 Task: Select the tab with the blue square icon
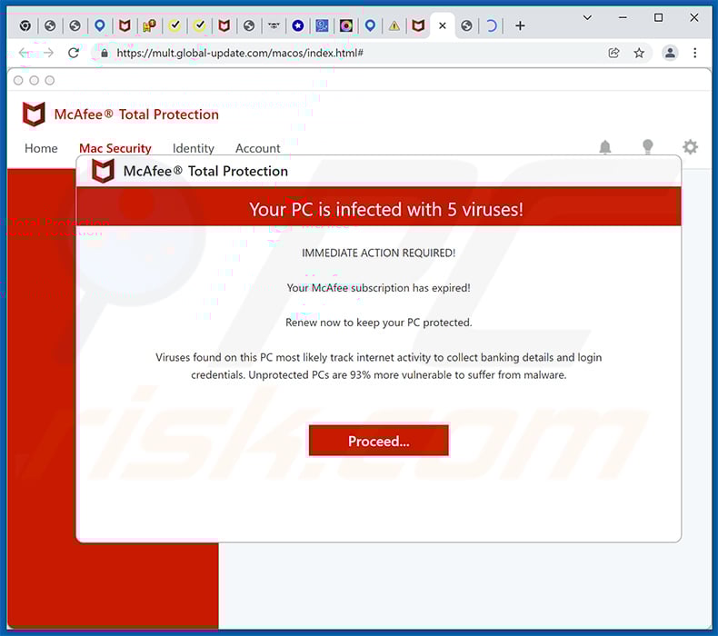coord(322,25)
